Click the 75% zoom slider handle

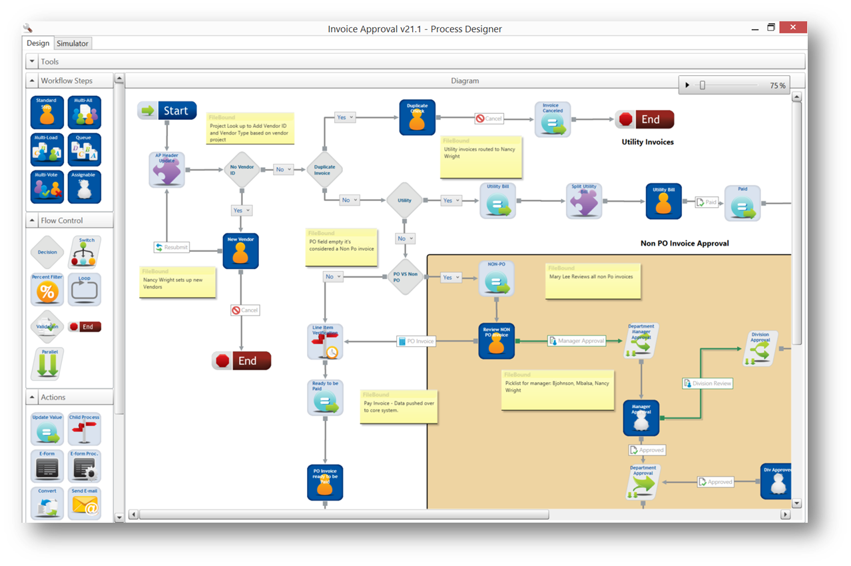pos(702,85)
